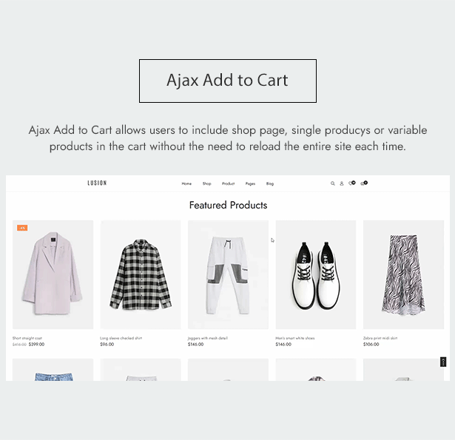Click the black side tab on right edge
455x440 pixels.
[443, 362]
